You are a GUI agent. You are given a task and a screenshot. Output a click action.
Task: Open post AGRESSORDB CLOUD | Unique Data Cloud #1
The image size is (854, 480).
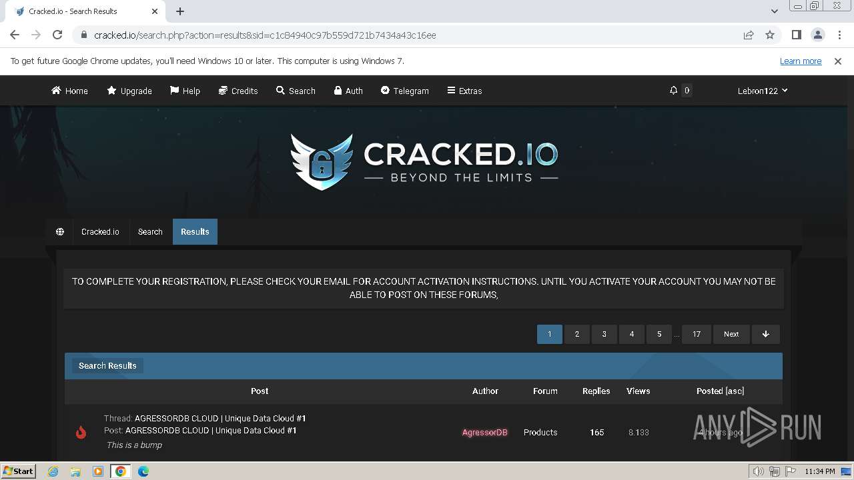(x=211, y=430)
